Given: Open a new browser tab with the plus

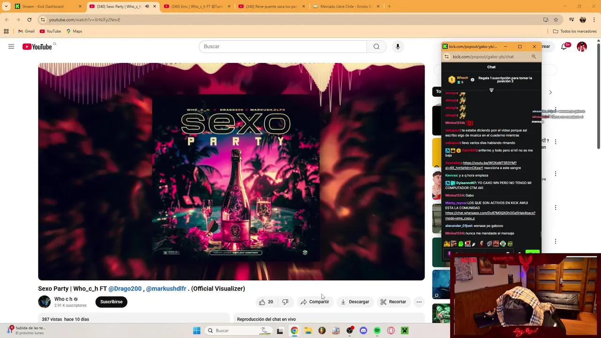Looking at the screenshot, I should click(389, 7).
